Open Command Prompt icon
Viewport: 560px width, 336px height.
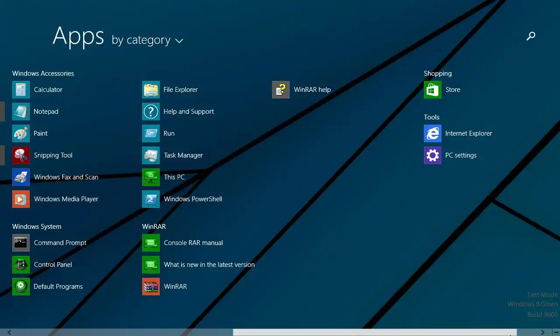(x=21, y=243)
